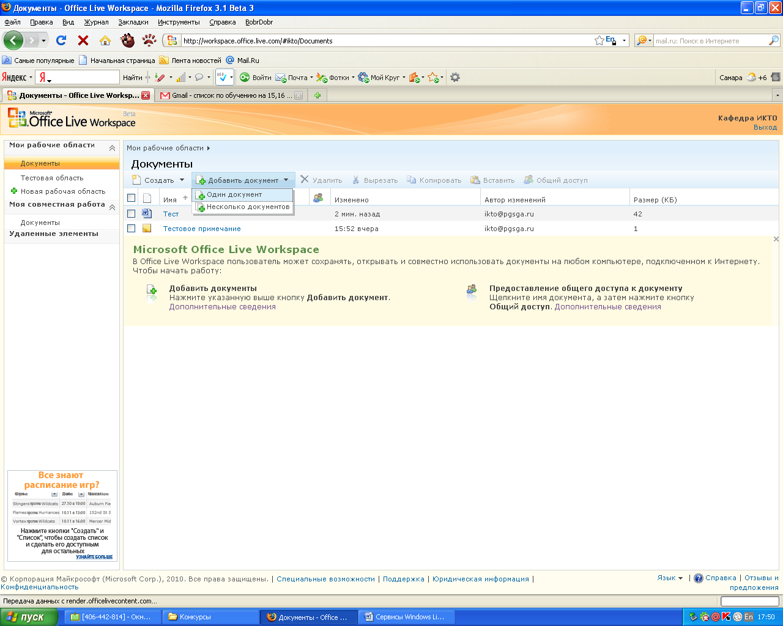Click the BobrDobr beaver toolbar icon
Screen dimensions: 783x626
click(x=127, y=40)
